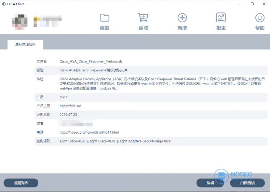
Task: Click the 标题 title field text
Action: tap(93, 70)
